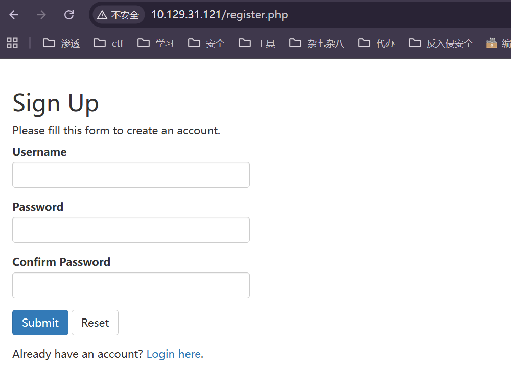511x392 pixels.
Task: Follow the "Login here" link
Action: [x=173, y=354]
